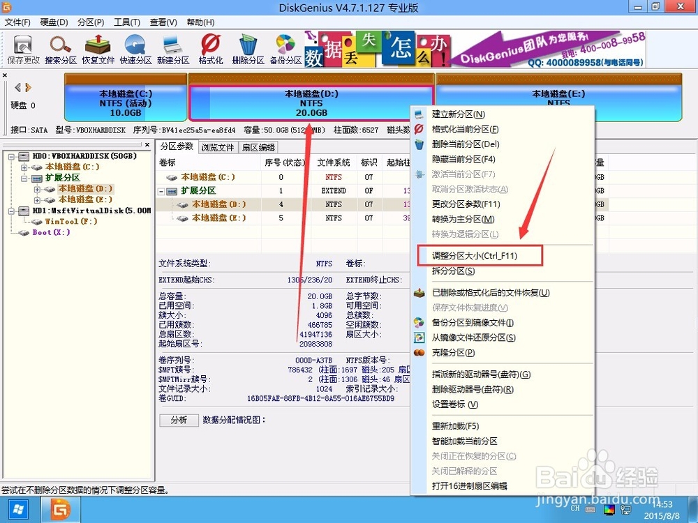Open the 硬盘(D) menu
The height and width of the screenshot is (523, 698).
coord(54,22)
